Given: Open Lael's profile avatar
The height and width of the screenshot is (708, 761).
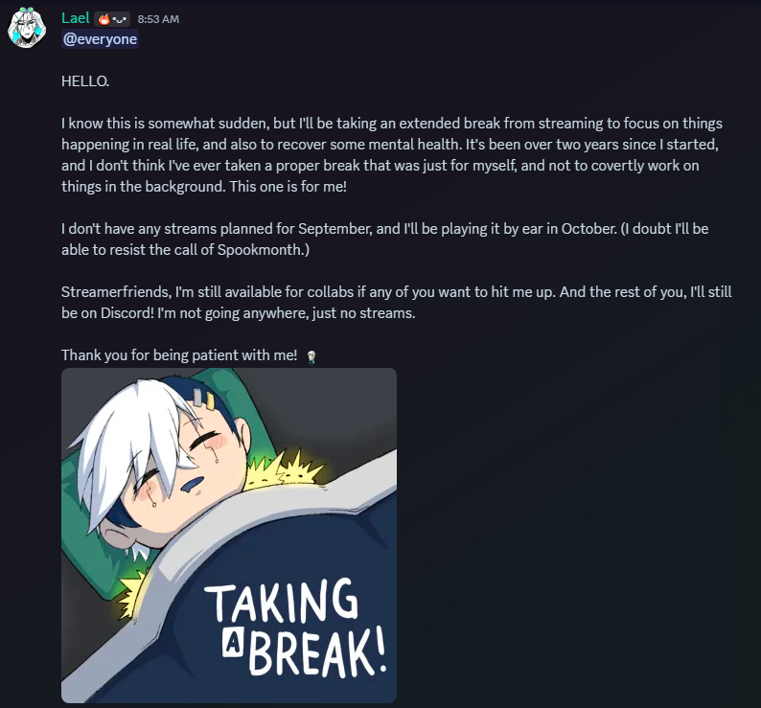Looking at the screenshot, I should coord(27,28).
